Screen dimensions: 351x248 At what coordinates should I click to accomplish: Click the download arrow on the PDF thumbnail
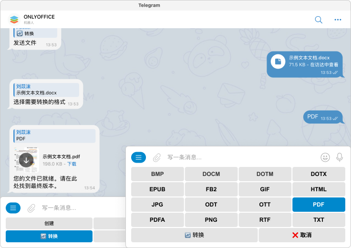click(x=26, y=160)
